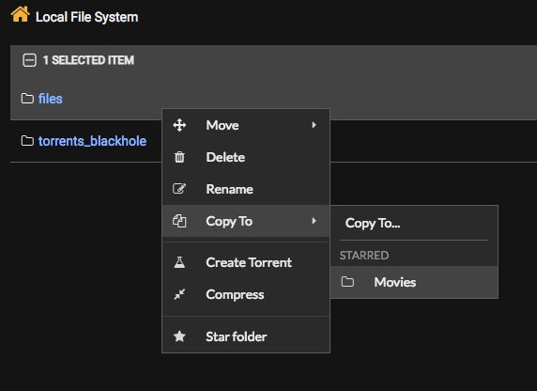
Task: Choose Delete from the context menu
Action: tap(246, 157)
